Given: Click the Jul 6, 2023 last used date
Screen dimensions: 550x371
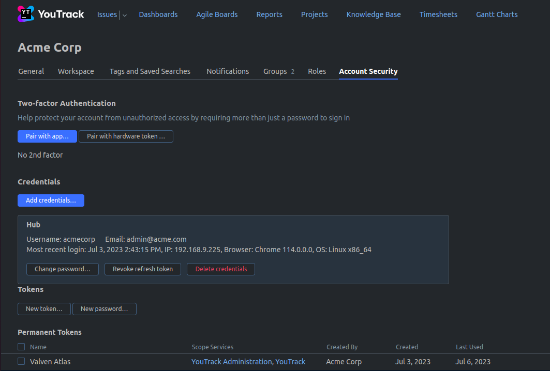Looking at the screenshot, I should (473, 362).
